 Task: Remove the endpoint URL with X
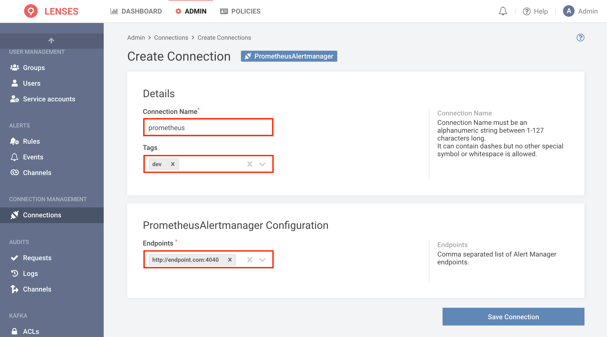(229, 259)
